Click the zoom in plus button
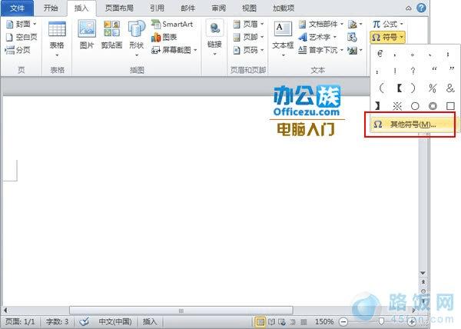The height and width of the screenshot is (329, 461). (x=413, y=322)
